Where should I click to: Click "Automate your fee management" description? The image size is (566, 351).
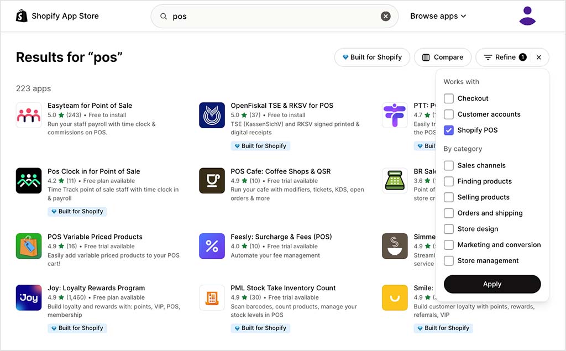coord(275,255)
